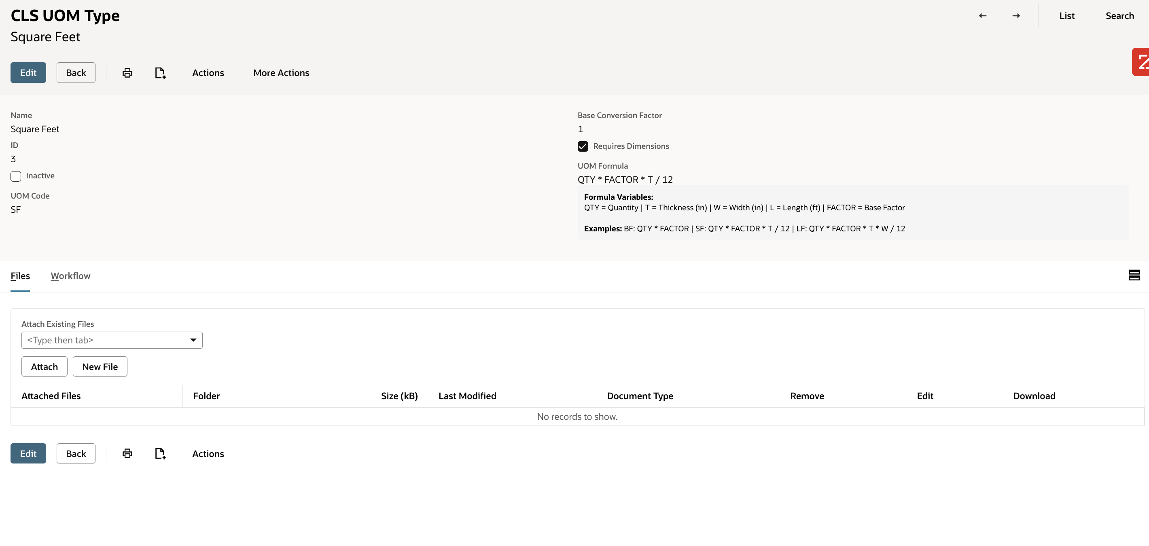This screenshot has width=1149, height=546.
Task: Open the List link
Action: click(x=1066, y=16)
